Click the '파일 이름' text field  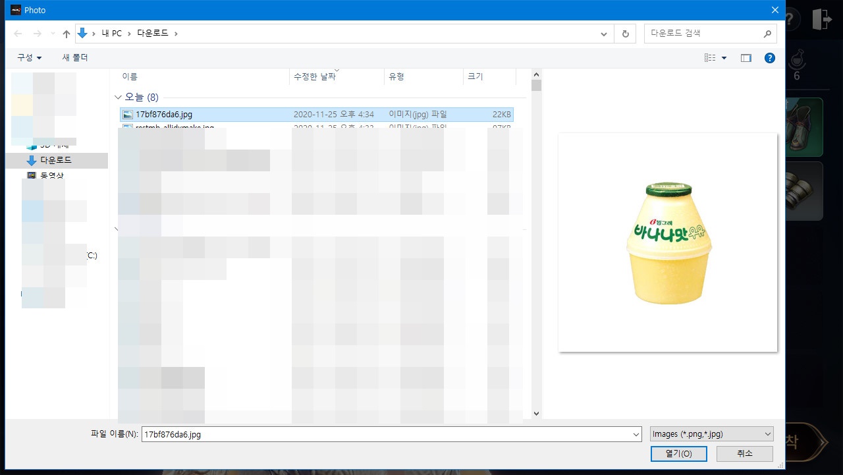tap(385, 434)
